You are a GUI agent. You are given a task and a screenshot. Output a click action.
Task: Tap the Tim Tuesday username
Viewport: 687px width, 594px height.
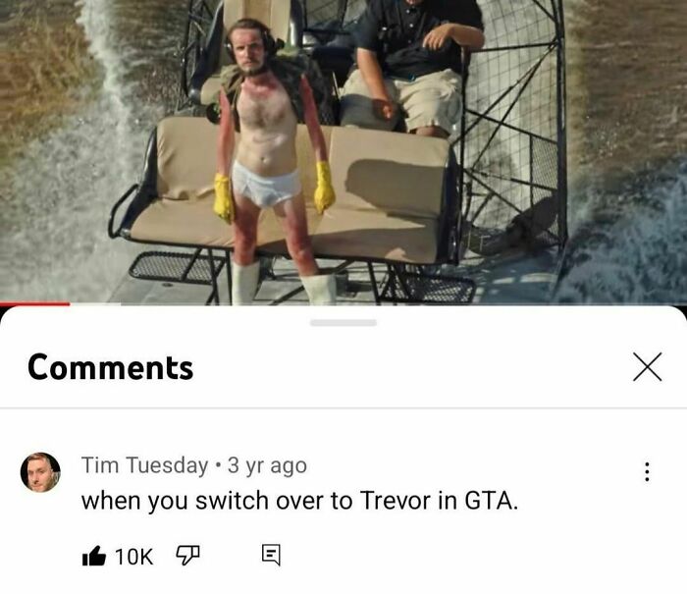144,465
